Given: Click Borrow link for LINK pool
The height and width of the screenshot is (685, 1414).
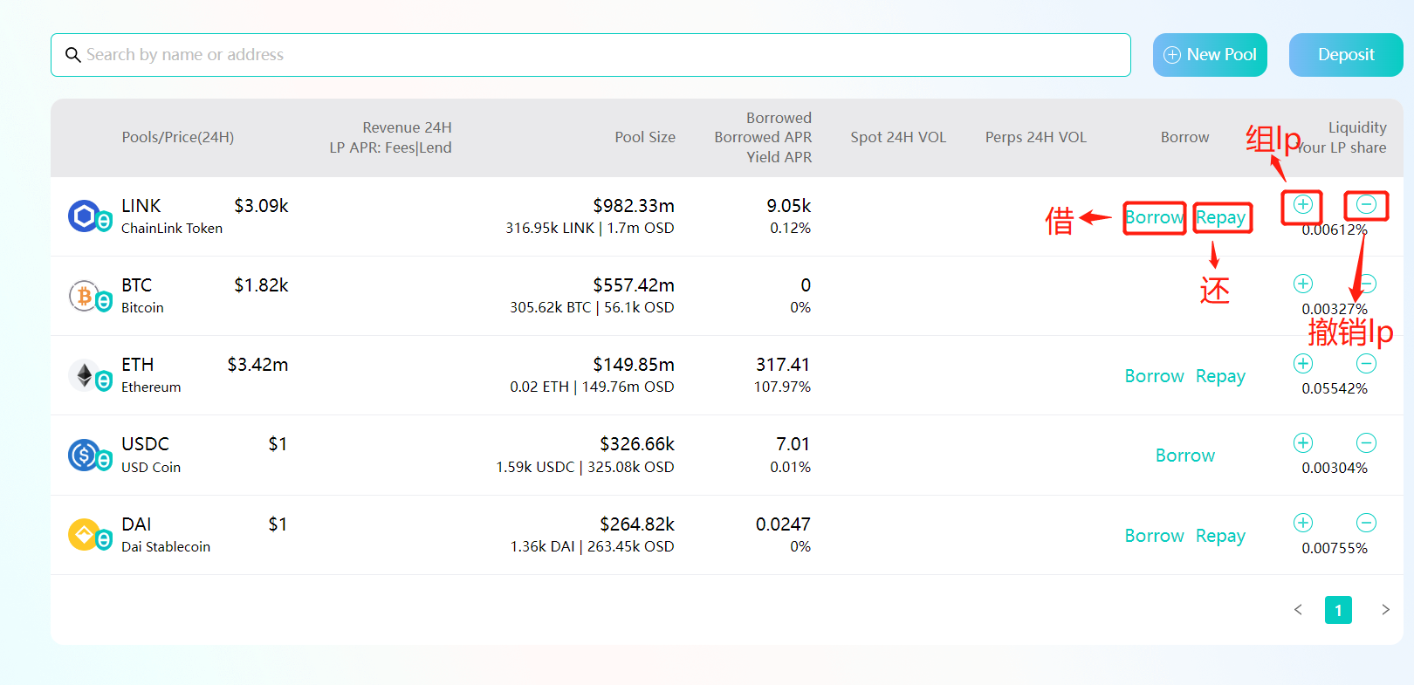Looking at the screenshot, I should [x=1154, y=217].
